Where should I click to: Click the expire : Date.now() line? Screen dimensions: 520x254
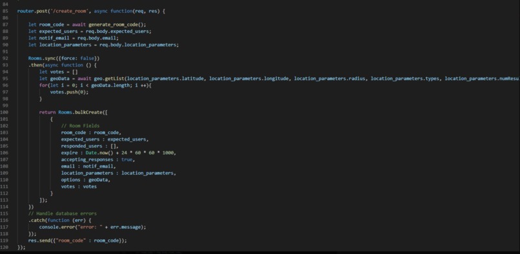119,153
